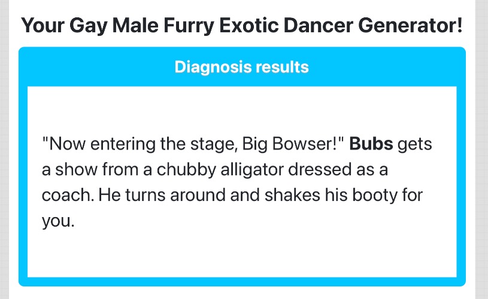
Task: Click the gray strip on the left edge
Action: coord(4,149)
